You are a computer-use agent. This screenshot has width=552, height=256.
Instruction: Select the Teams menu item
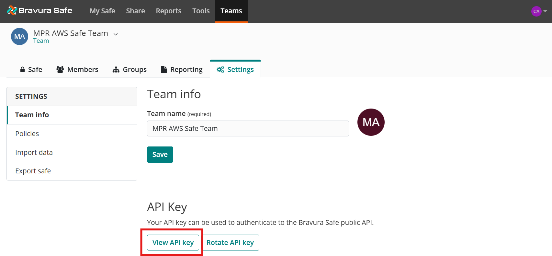(x=231, y=11)
